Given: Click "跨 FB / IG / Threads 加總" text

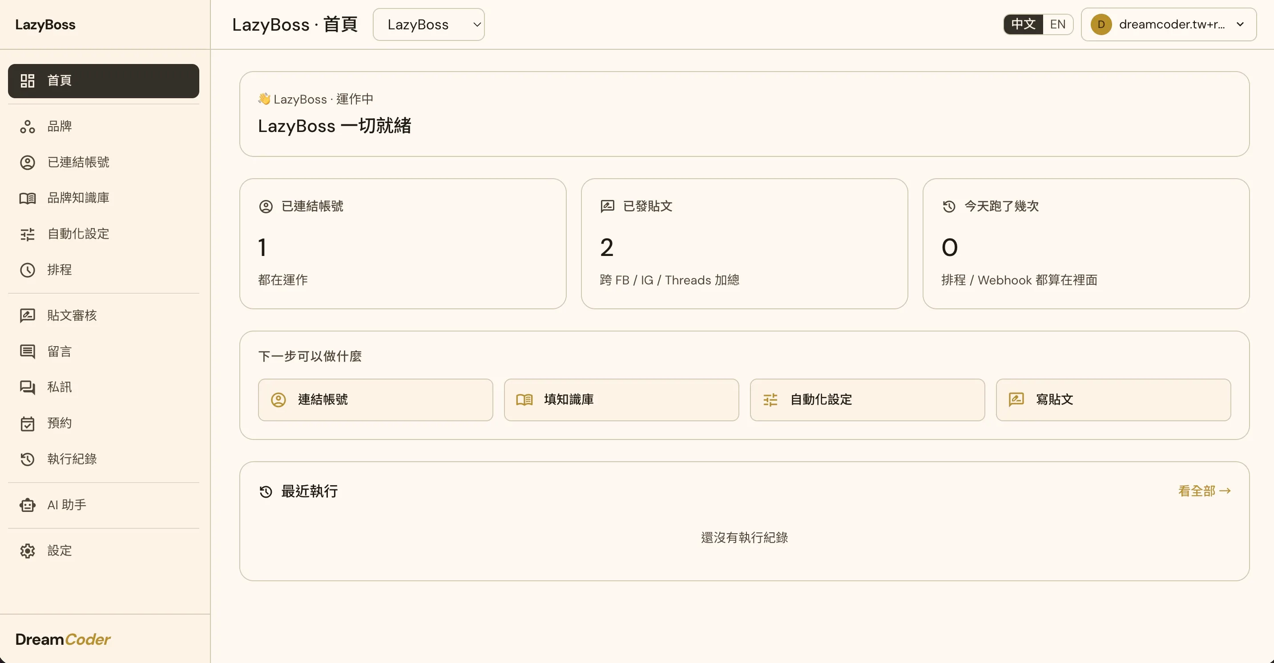Looking at the screenshot, I should click(669, 280).
